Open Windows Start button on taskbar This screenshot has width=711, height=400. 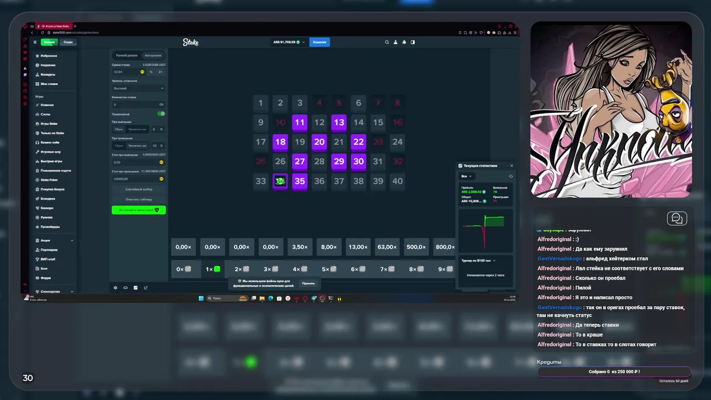point(202,298)
